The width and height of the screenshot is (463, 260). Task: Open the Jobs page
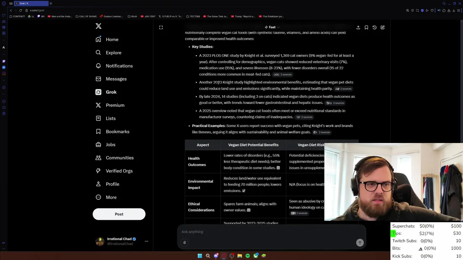pyautogui.click(x=106, y=144)
